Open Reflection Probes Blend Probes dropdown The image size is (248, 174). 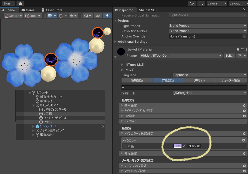pyautogui.click(x=208, y=31)
